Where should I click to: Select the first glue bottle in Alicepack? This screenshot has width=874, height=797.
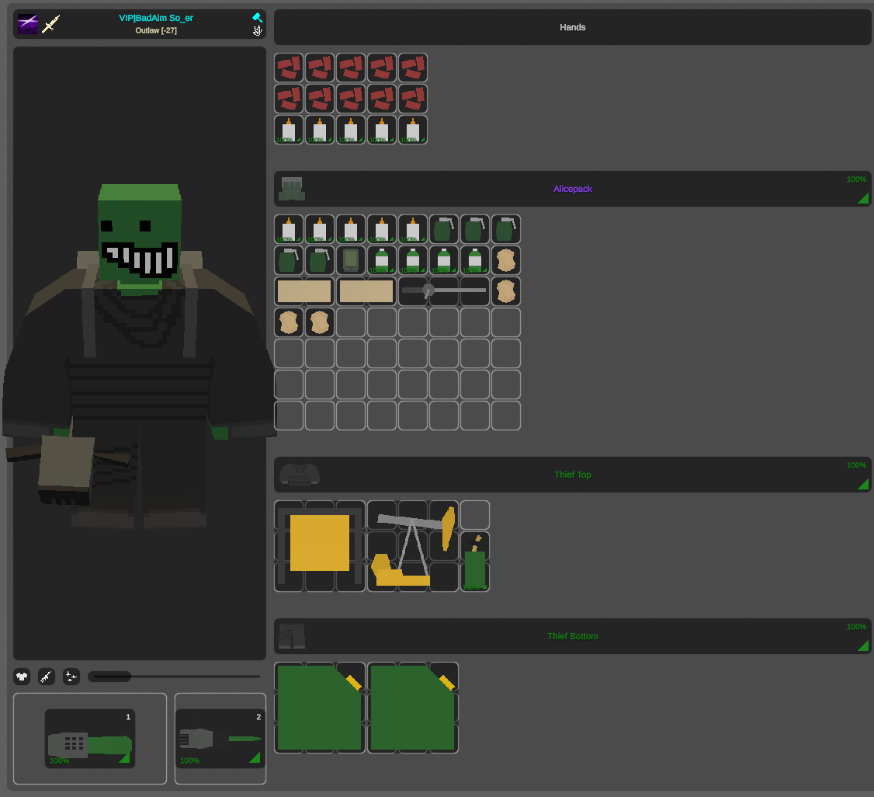[x=289, y=229]
